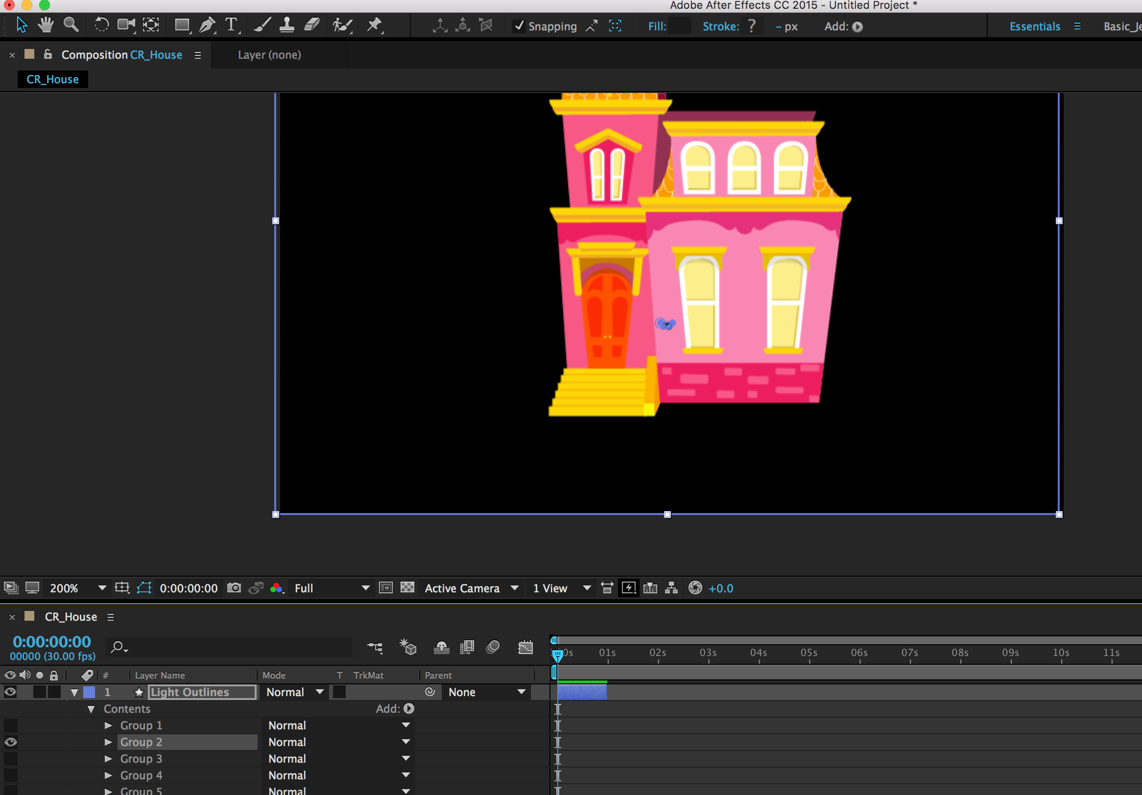Select the Type text tool
The width and height of the screenshot is (1142, 795).
tap(231, 25)
